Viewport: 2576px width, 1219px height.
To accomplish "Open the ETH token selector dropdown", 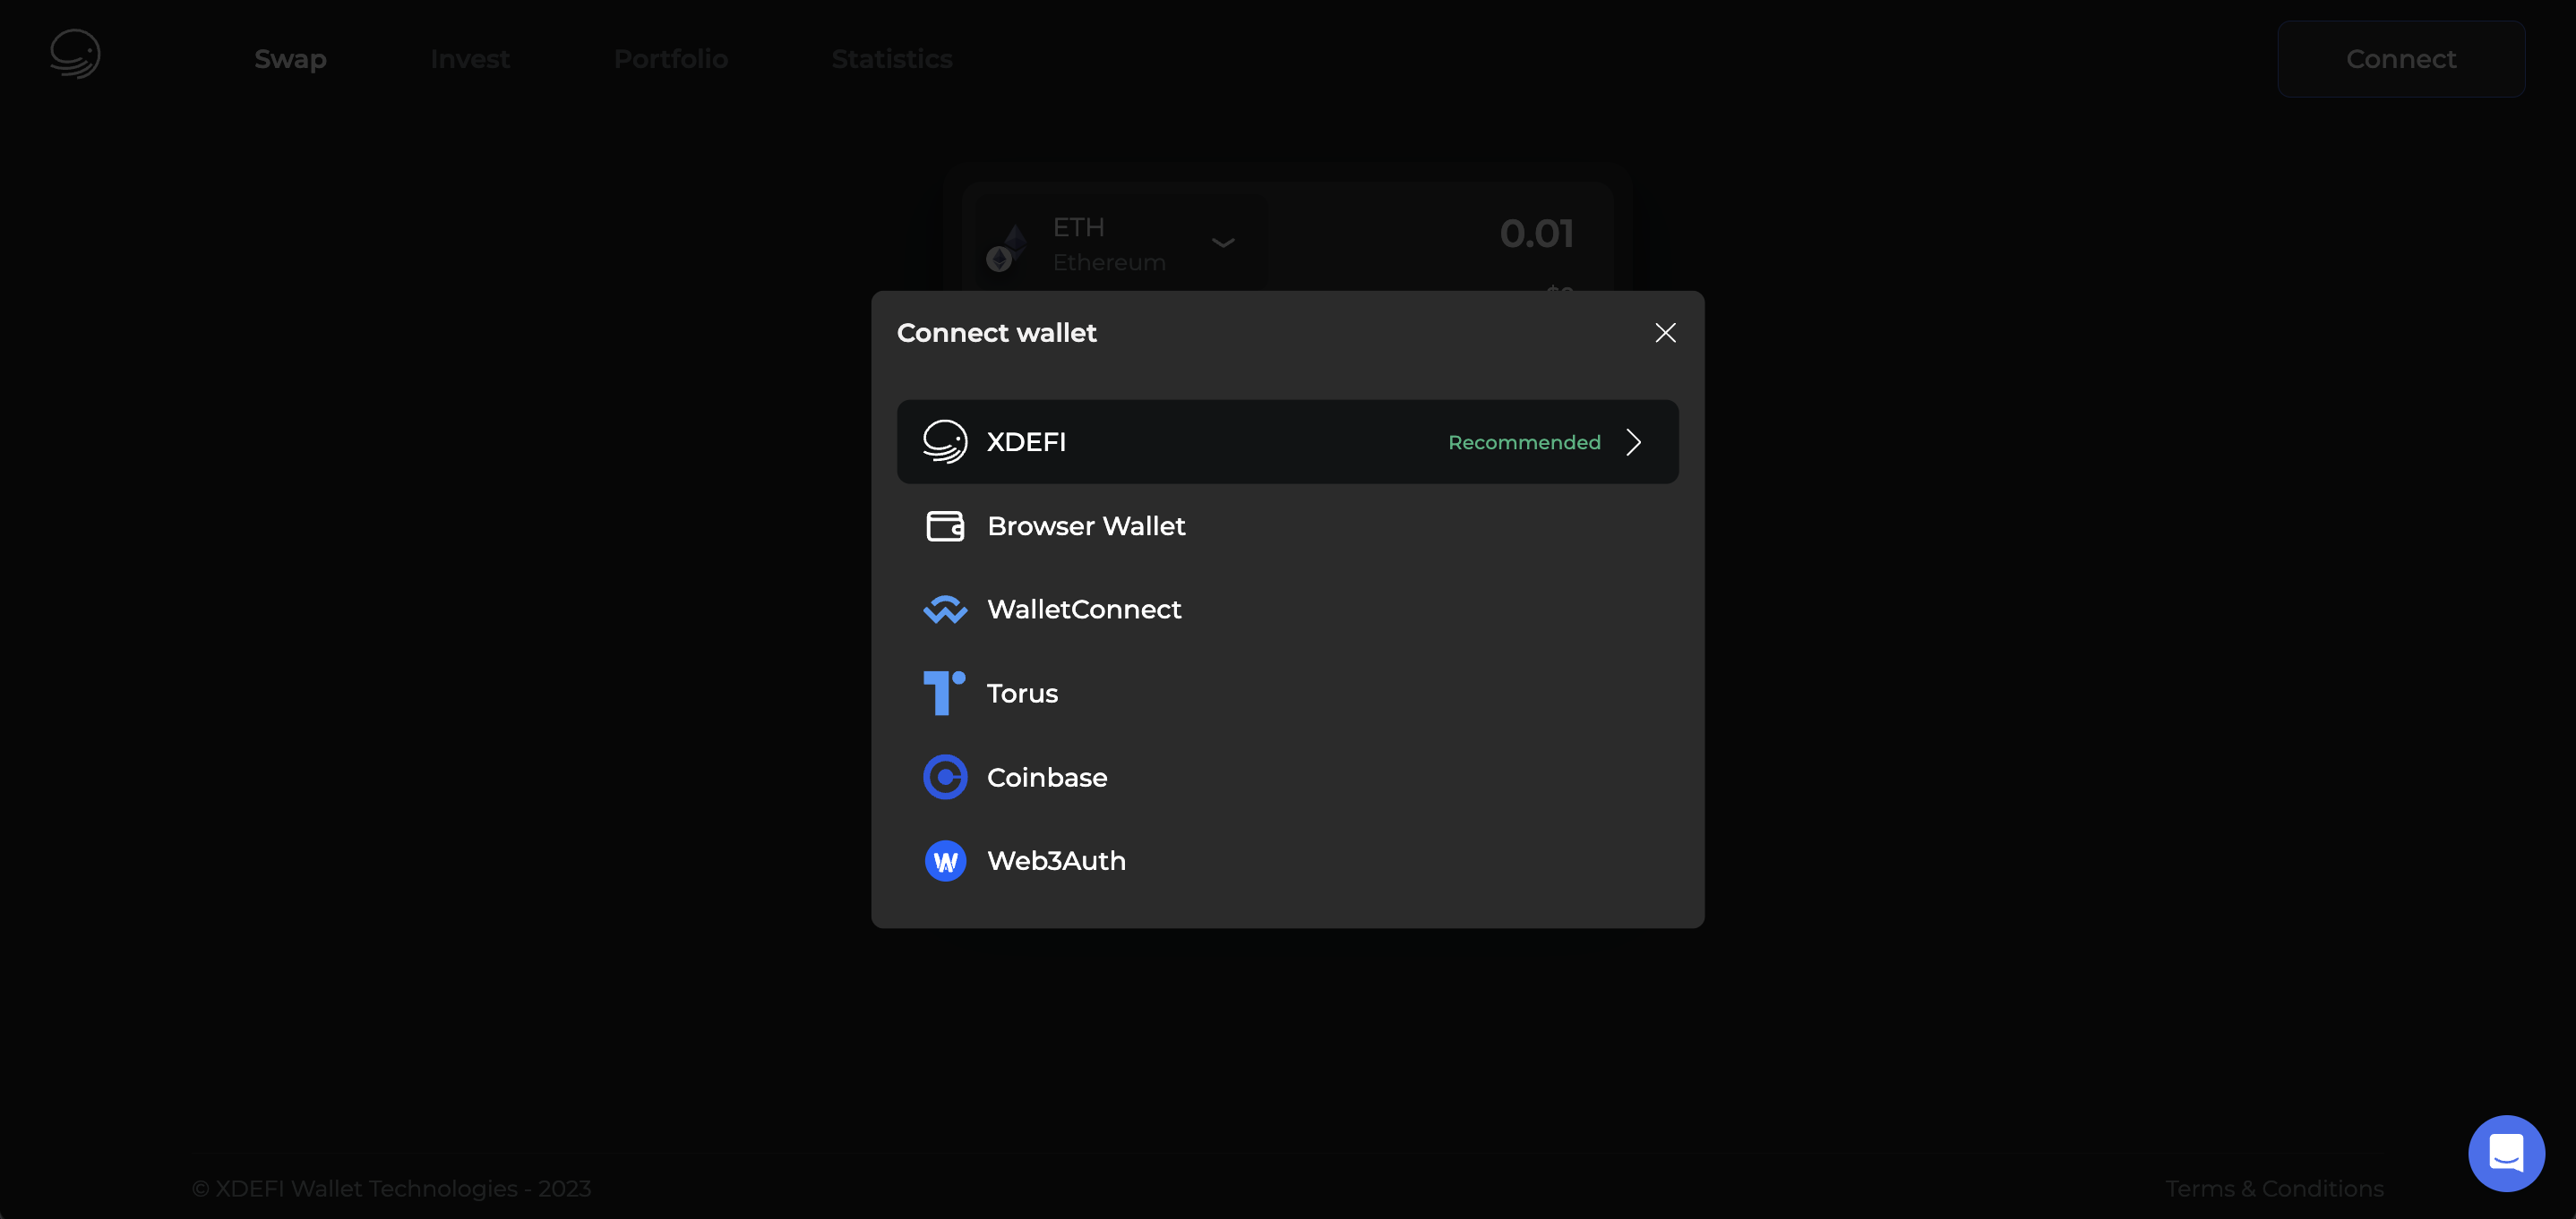I will 1222,243.
